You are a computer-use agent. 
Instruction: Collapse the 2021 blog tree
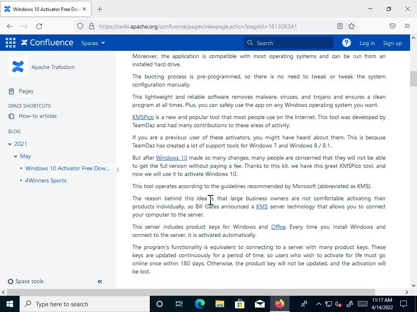point(10,144)
